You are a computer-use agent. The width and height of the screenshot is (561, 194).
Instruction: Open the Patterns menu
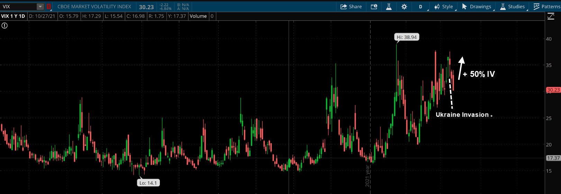pos(546,7)
